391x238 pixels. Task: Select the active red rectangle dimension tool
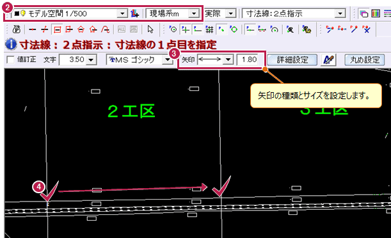click(x=57, y=29)
